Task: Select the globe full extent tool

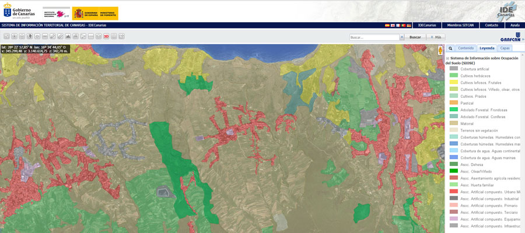Action: pos(30,36)
